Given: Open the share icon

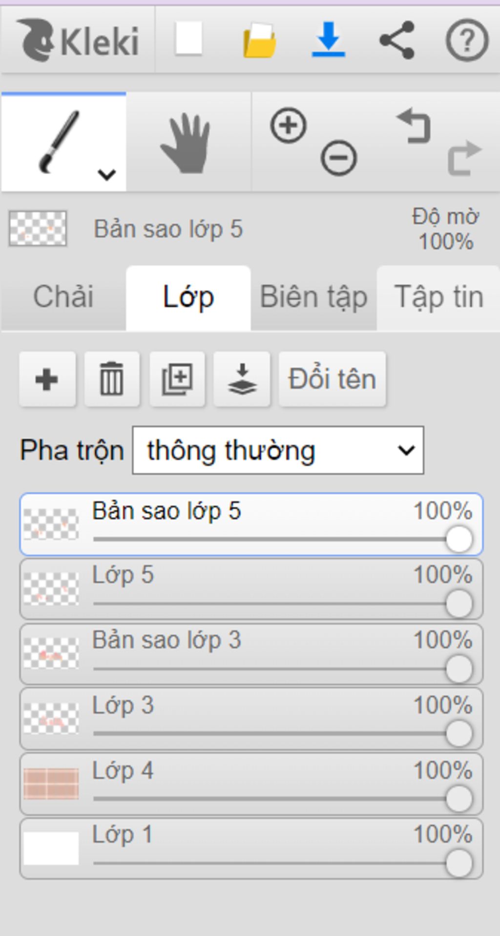Looking at the screenshot, I should pyautogui.click(x=397, y=40).
